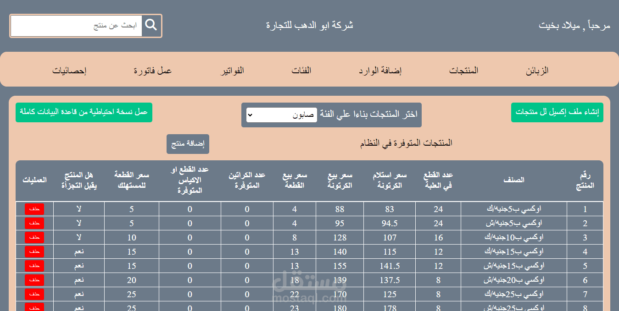
Task: Click إنشاء ملف إكسيل لل منتجات button
Action: (x=557, y=112)
